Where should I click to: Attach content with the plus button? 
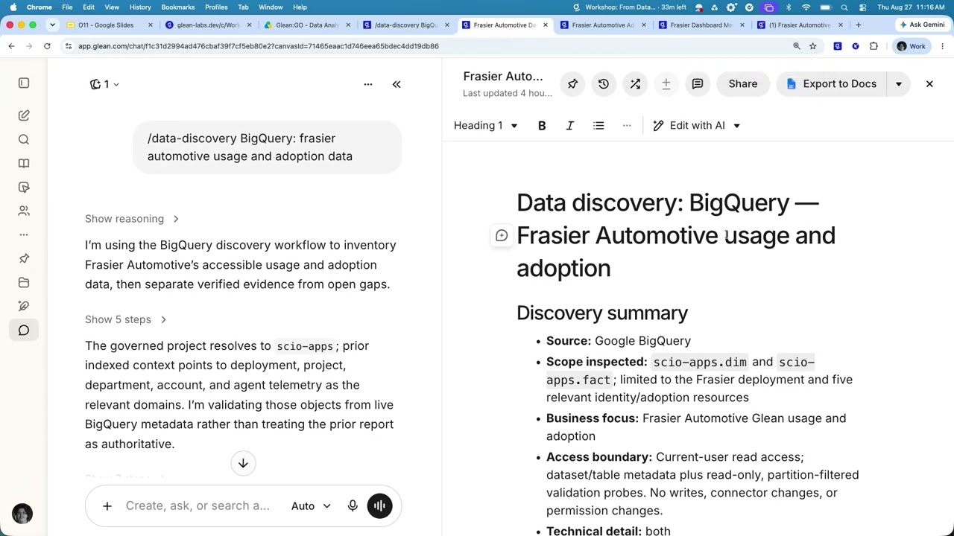tap(107, 506)
